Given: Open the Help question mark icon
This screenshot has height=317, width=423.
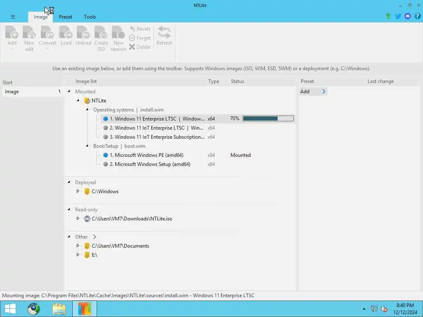Looking at the screenshot, I should pyautogui.click(x=417, y=16).
